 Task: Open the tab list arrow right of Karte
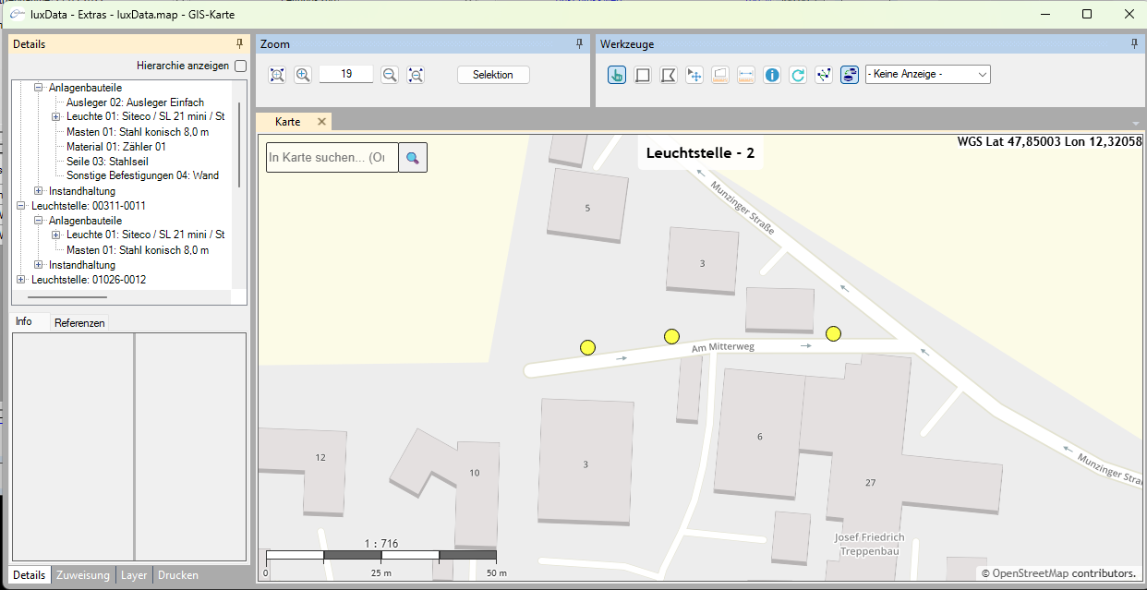tap(1136, 124)
